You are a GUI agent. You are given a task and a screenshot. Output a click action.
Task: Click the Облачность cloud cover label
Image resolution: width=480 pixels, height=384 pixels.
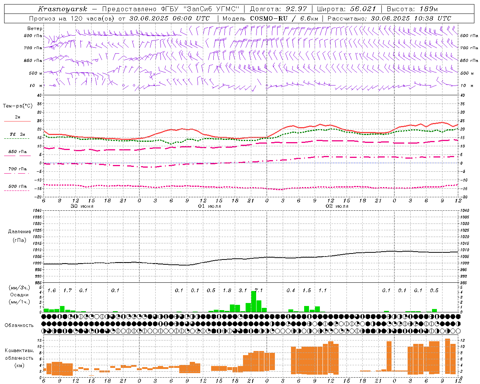click(19, 325)
